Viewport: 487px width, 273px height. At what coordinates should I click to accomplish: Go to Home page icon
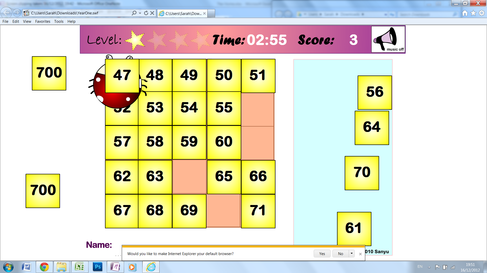465,13
